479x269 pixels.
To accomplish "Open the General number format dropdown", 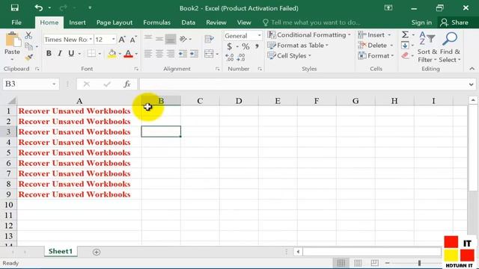I will tap(259, 36).
